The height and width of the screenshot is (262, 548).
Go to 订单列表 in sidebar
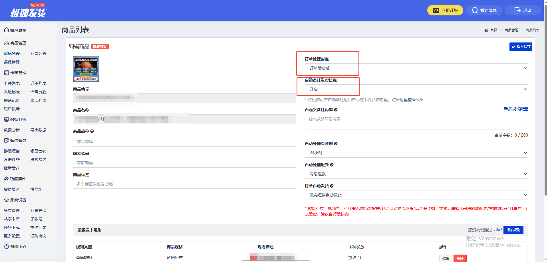click(38, 83)
